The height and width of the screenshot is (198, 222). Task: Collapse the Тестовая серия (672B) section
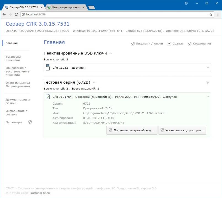point(94,82)
